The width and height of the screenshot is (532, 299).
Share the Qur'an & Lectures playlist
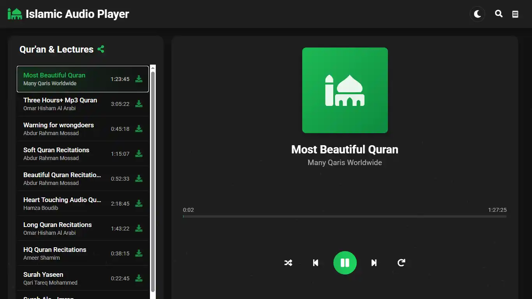pos(101,49)
